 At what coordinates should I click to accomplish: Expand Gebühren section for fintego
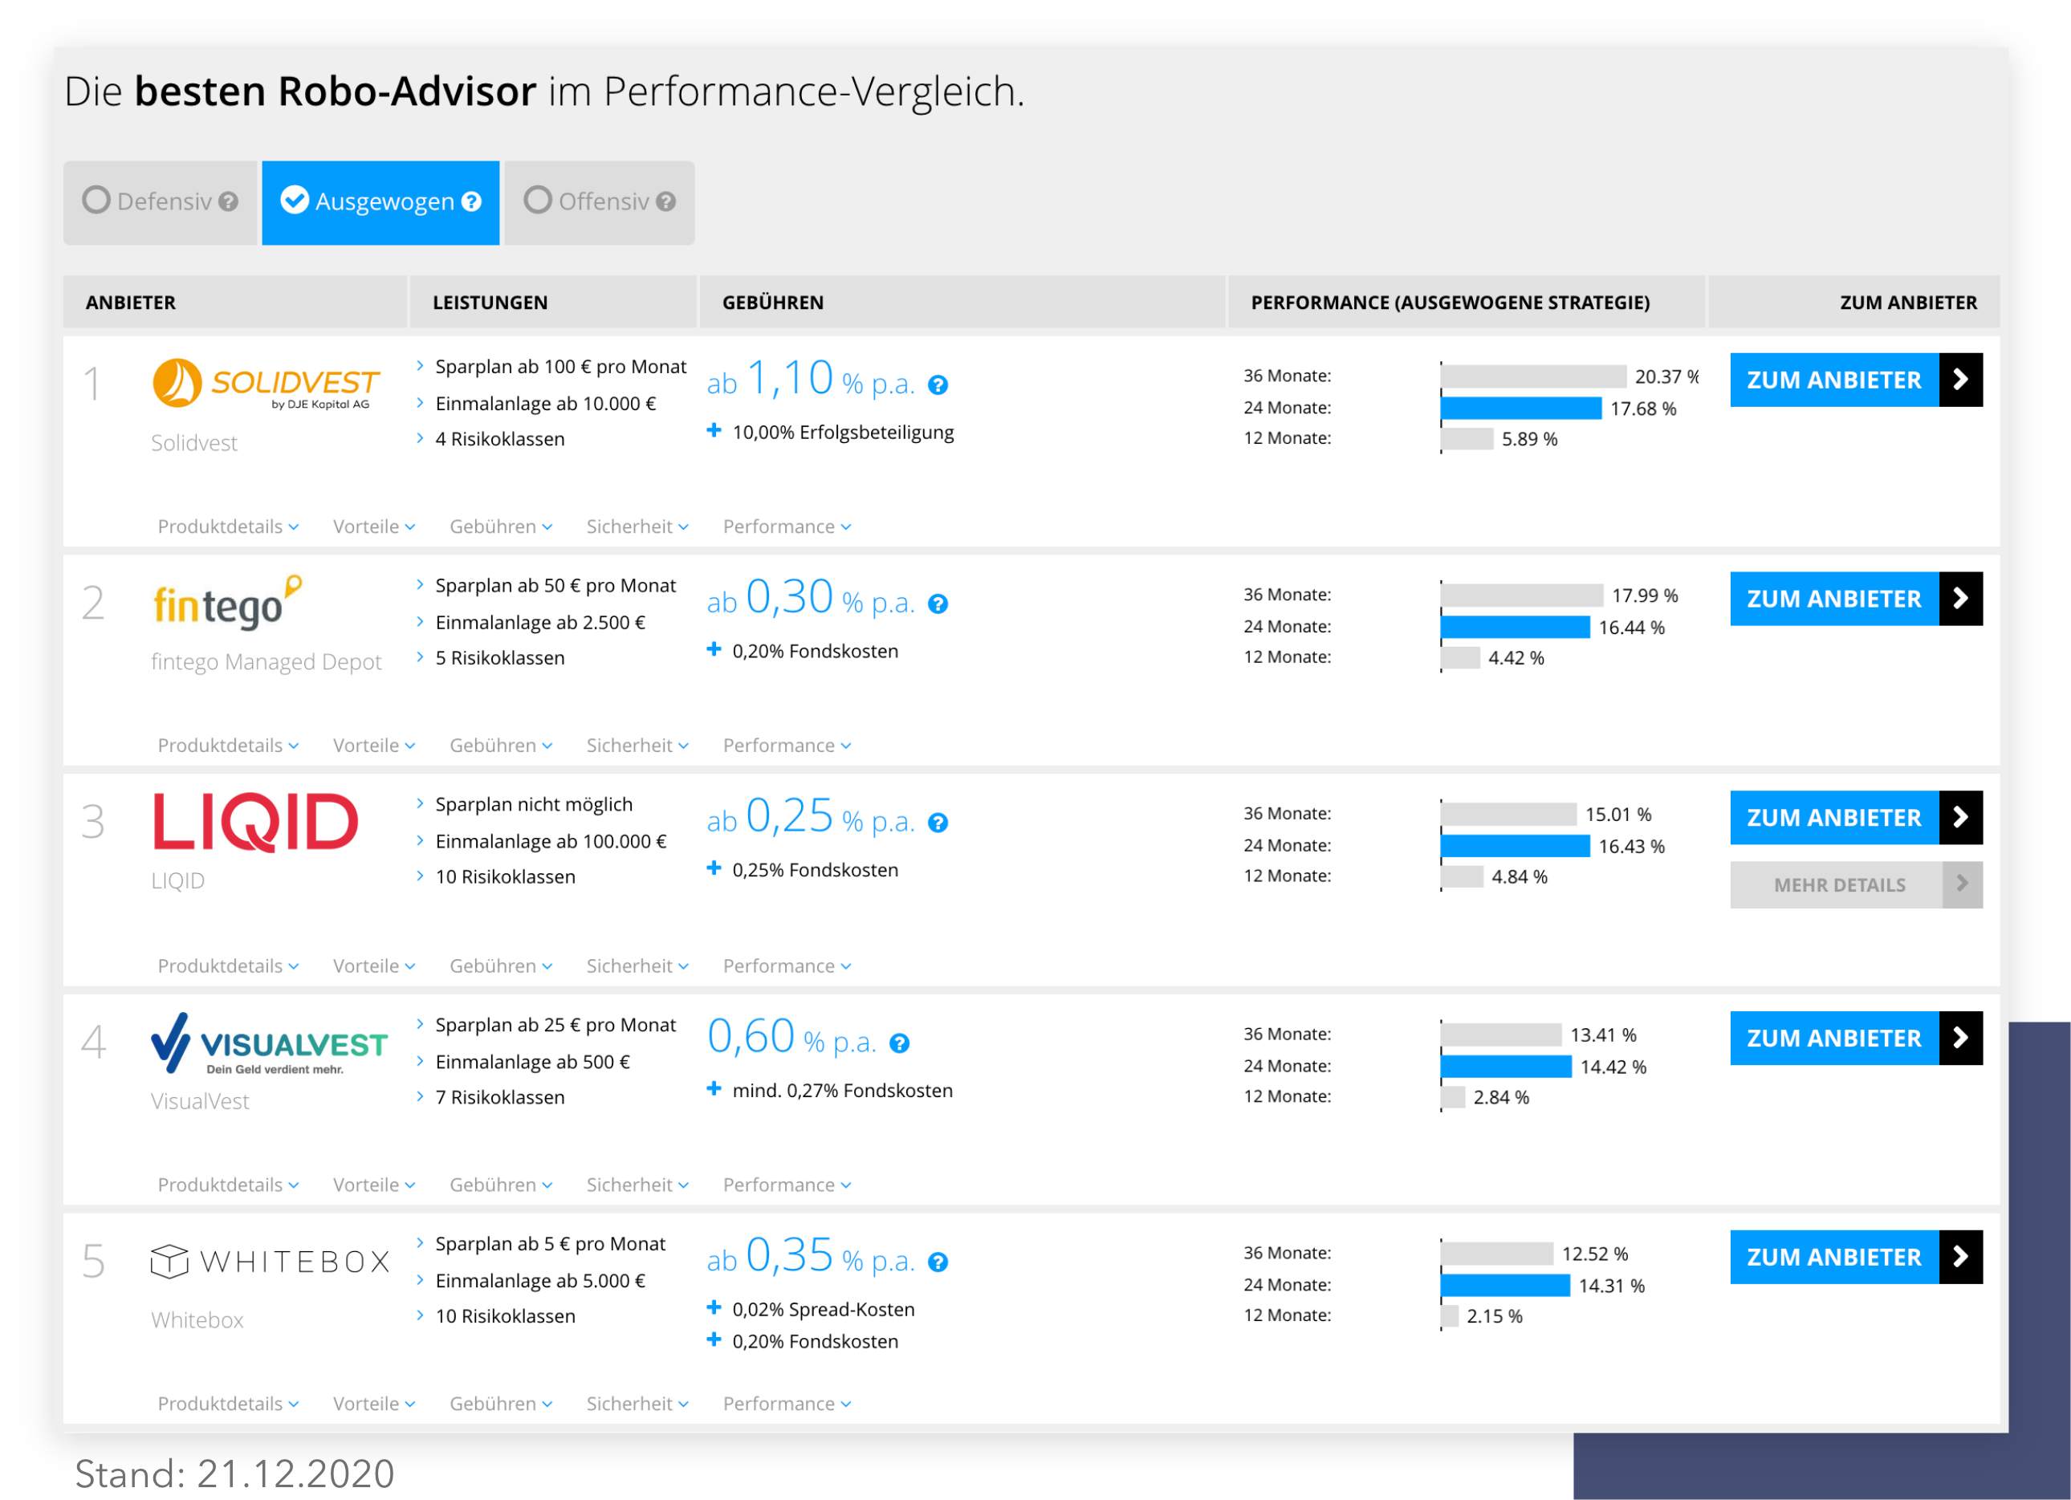tap(502, 746)
